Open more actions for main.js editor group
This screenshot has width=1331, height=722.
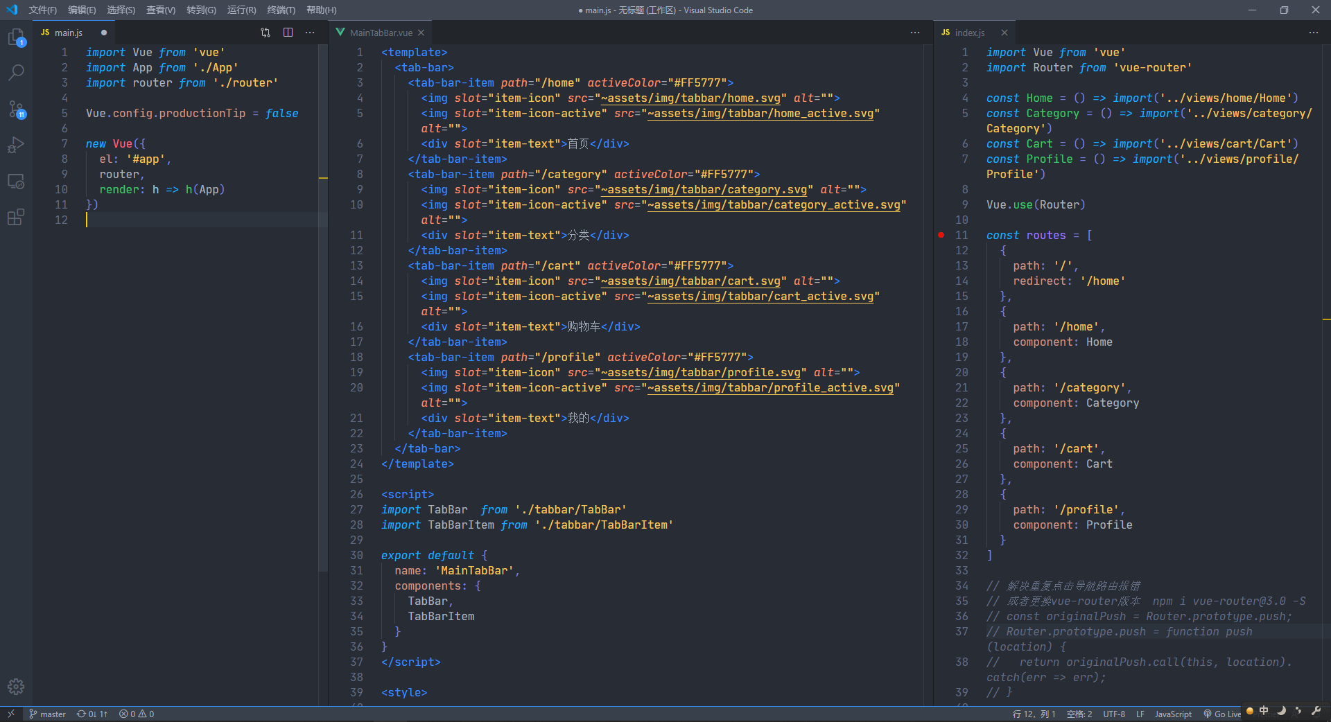click(x=310, y=33)
